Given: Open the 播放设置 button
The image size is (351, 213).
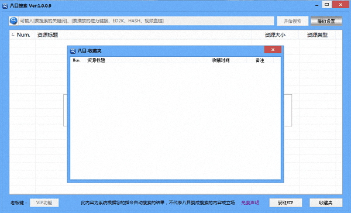Looking at the screenshot, I should [x=326, y=21].
